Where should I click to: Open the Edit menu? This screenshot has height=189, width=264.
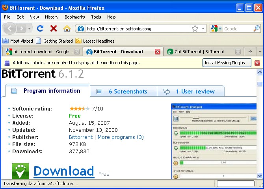coord(20,17)
